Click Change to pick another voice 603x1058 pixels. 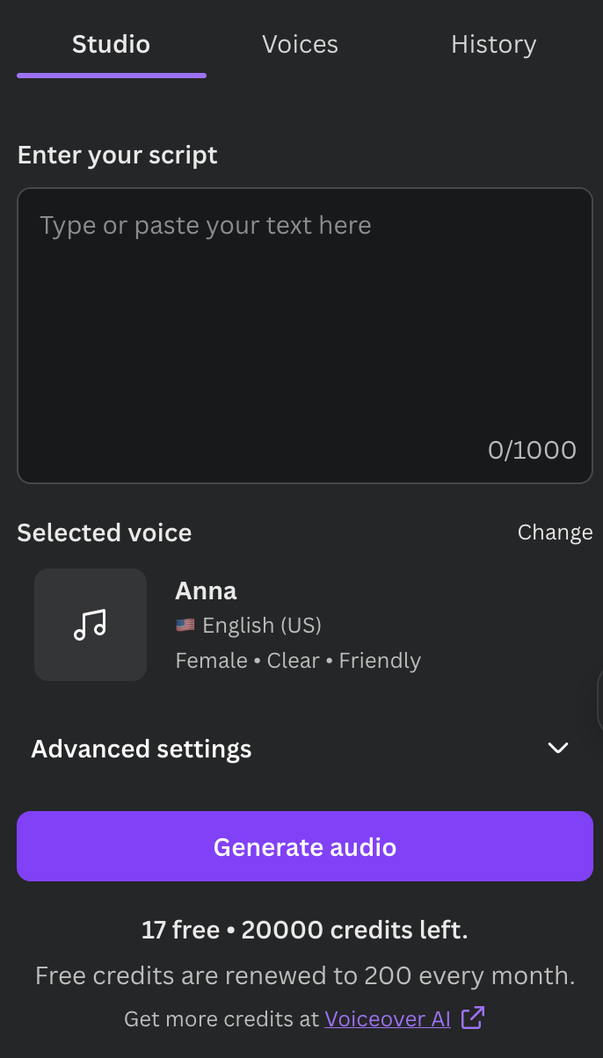[x=555, y=533]
